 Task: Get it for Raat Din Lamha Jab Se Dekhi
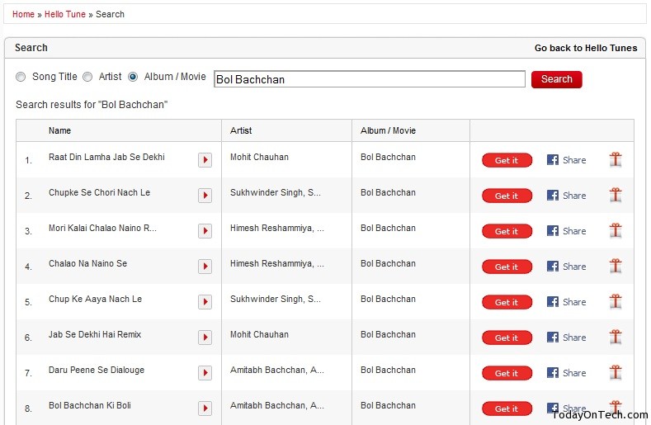[x=507, y=160]
